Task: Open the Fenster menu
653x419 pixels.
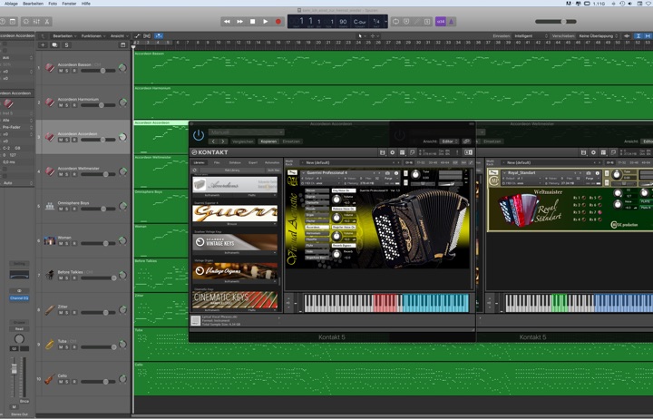Action: point(69,4)
